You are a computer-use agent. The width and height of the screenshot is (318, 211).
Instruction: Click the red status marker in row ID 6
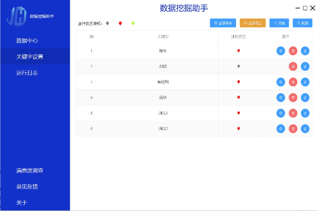(238, 98)
